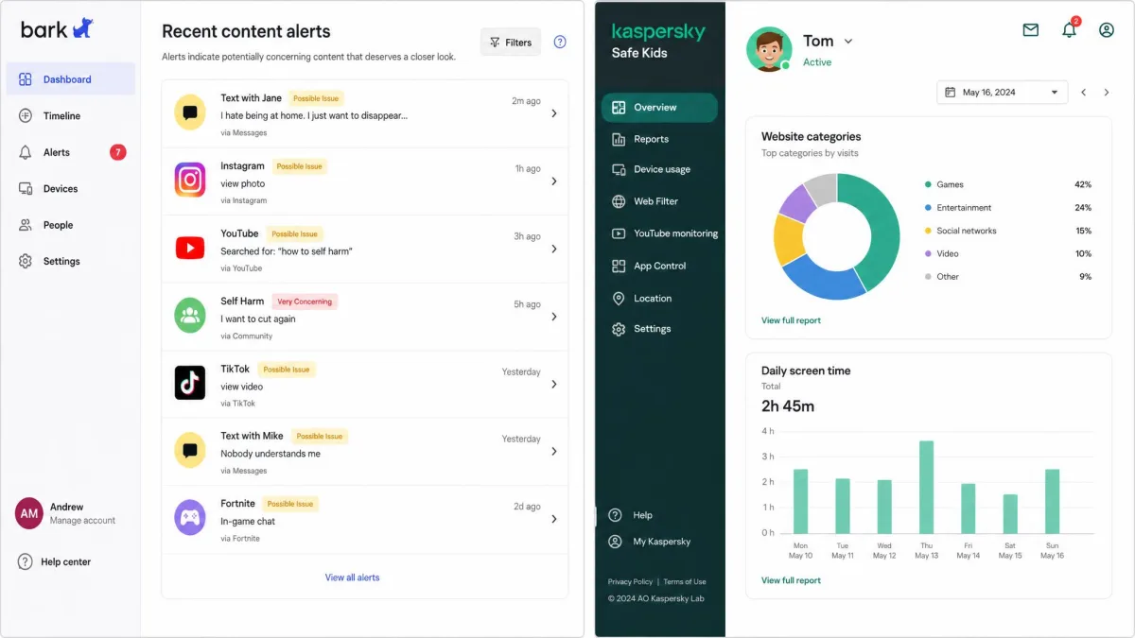Click the green Self Harm community icon
Screen dimensions: 1135x638
click(190, 316)
